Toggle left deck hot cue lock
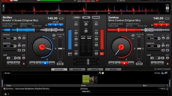172x96 pixels. tap(46, 25)
